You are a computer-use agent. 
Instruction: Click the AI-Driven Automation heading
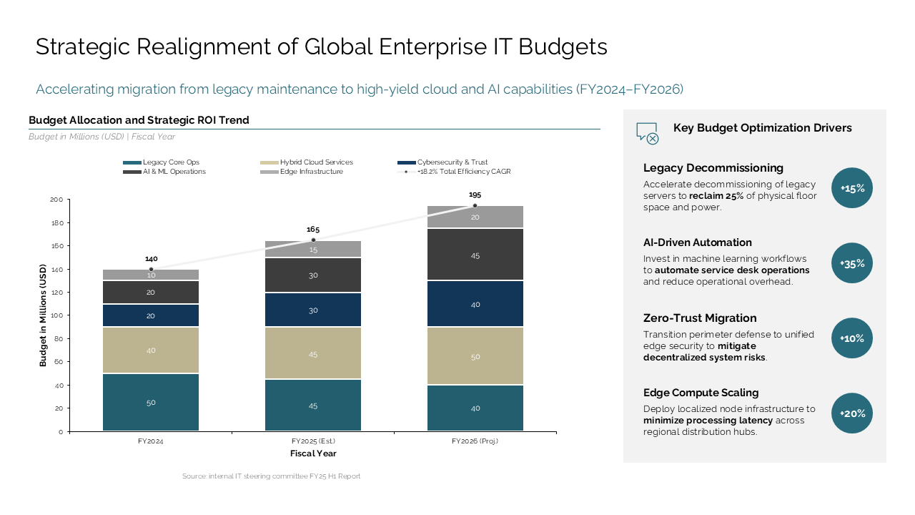(698, 242)
